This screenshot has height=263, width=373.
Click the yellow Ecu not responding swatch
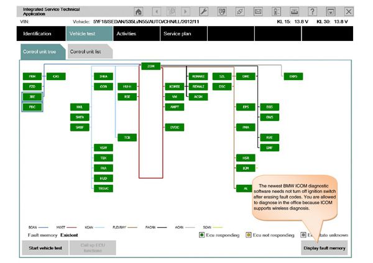coord(249,235)
